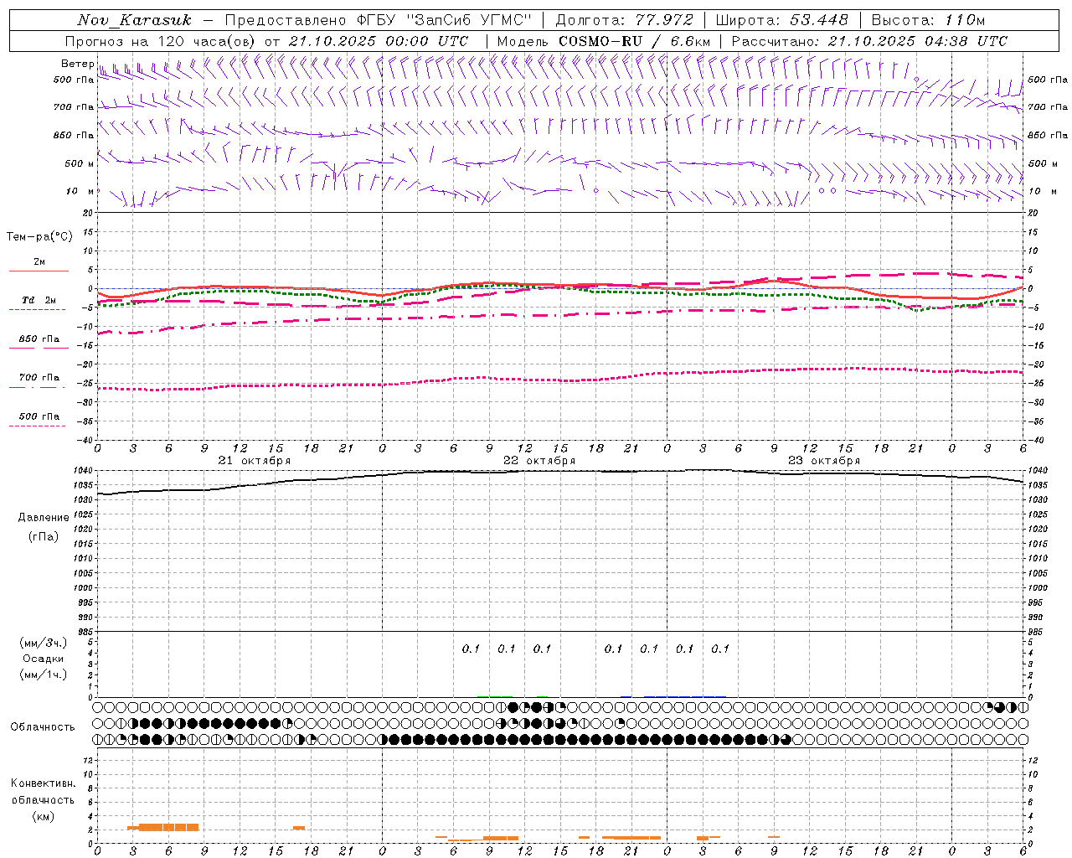The height and width of the screenshot is (858, 1072).
Task: Click the station name Nov_Karasuk in the header
Action: click(134, 20)
